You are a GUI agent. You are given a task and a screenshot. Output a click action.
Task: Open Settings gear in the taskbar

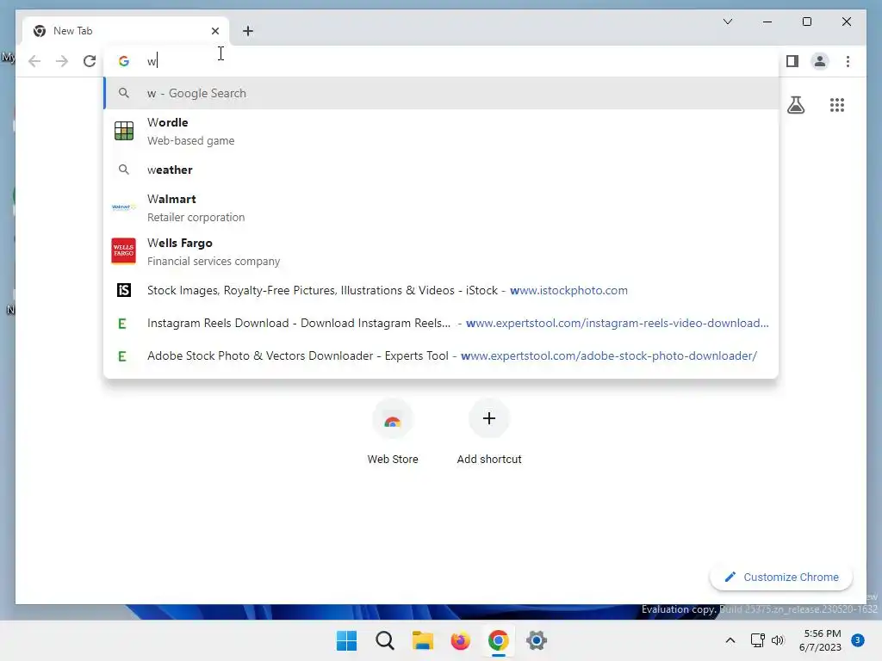(536, 640)
